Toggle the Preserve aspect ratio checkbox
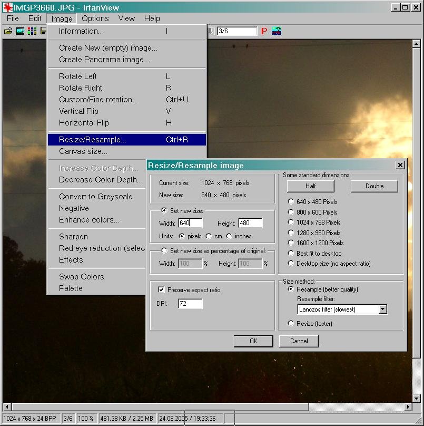Viewport: 424px width, 426px height. (162, 290)
